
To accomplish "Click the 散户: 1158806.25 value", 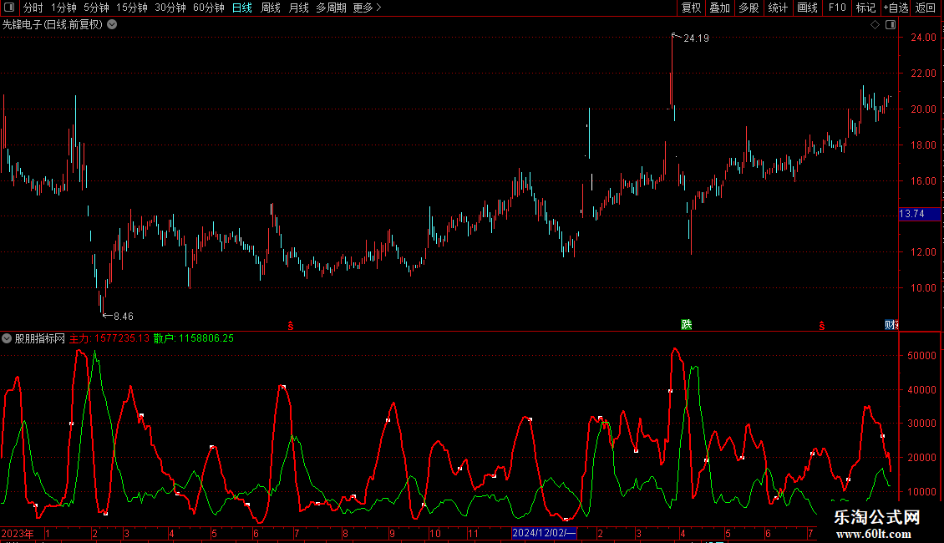I will [193, 338].
